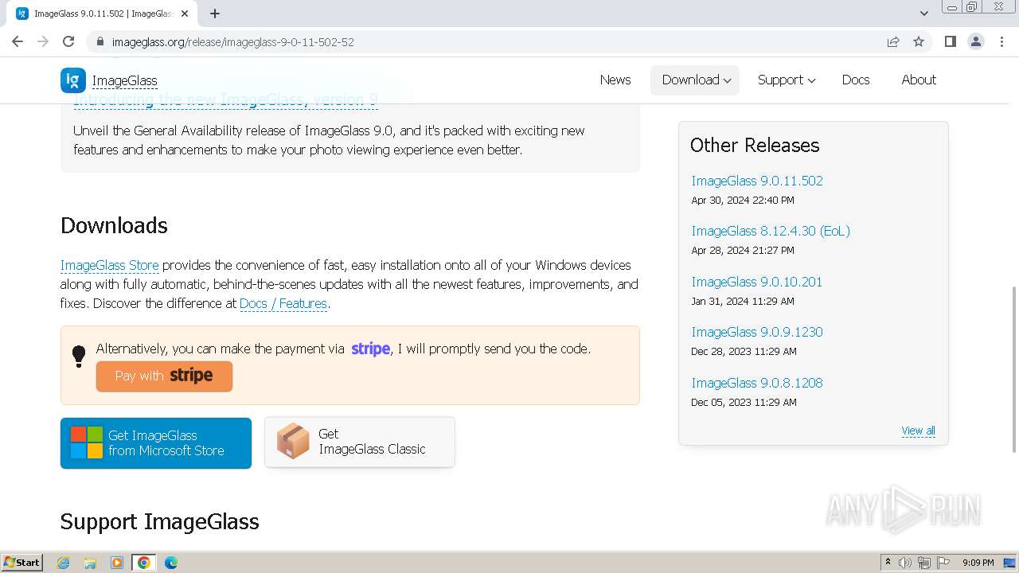This screenshot has height=573, width=1019.
Task: Open Internet Explorer from taskbar
Action: click(x=64, y=563)
